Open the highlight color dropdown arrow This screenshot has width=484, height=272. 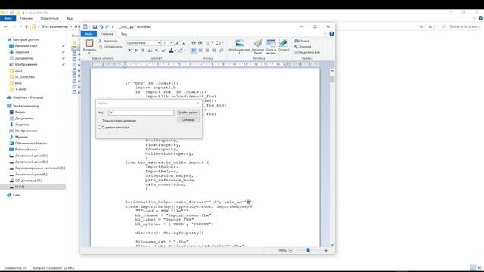(185, 51)
